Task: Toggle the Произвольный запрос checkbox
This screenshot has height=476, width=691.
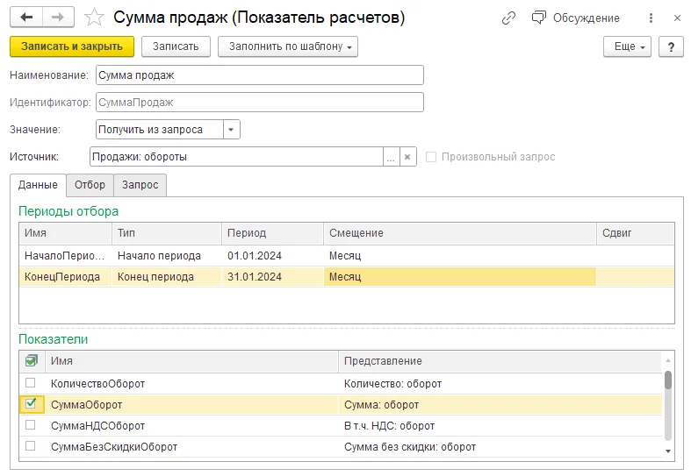Action: tap(431, 157)
